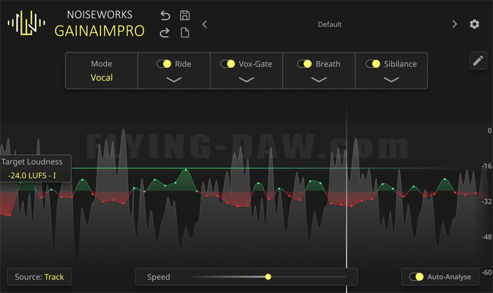Image resolution: width=493 pixels, height=293 pixels.
Task: Click the -16 scale value
Action: pyautogui.click(x=486, y=166)
